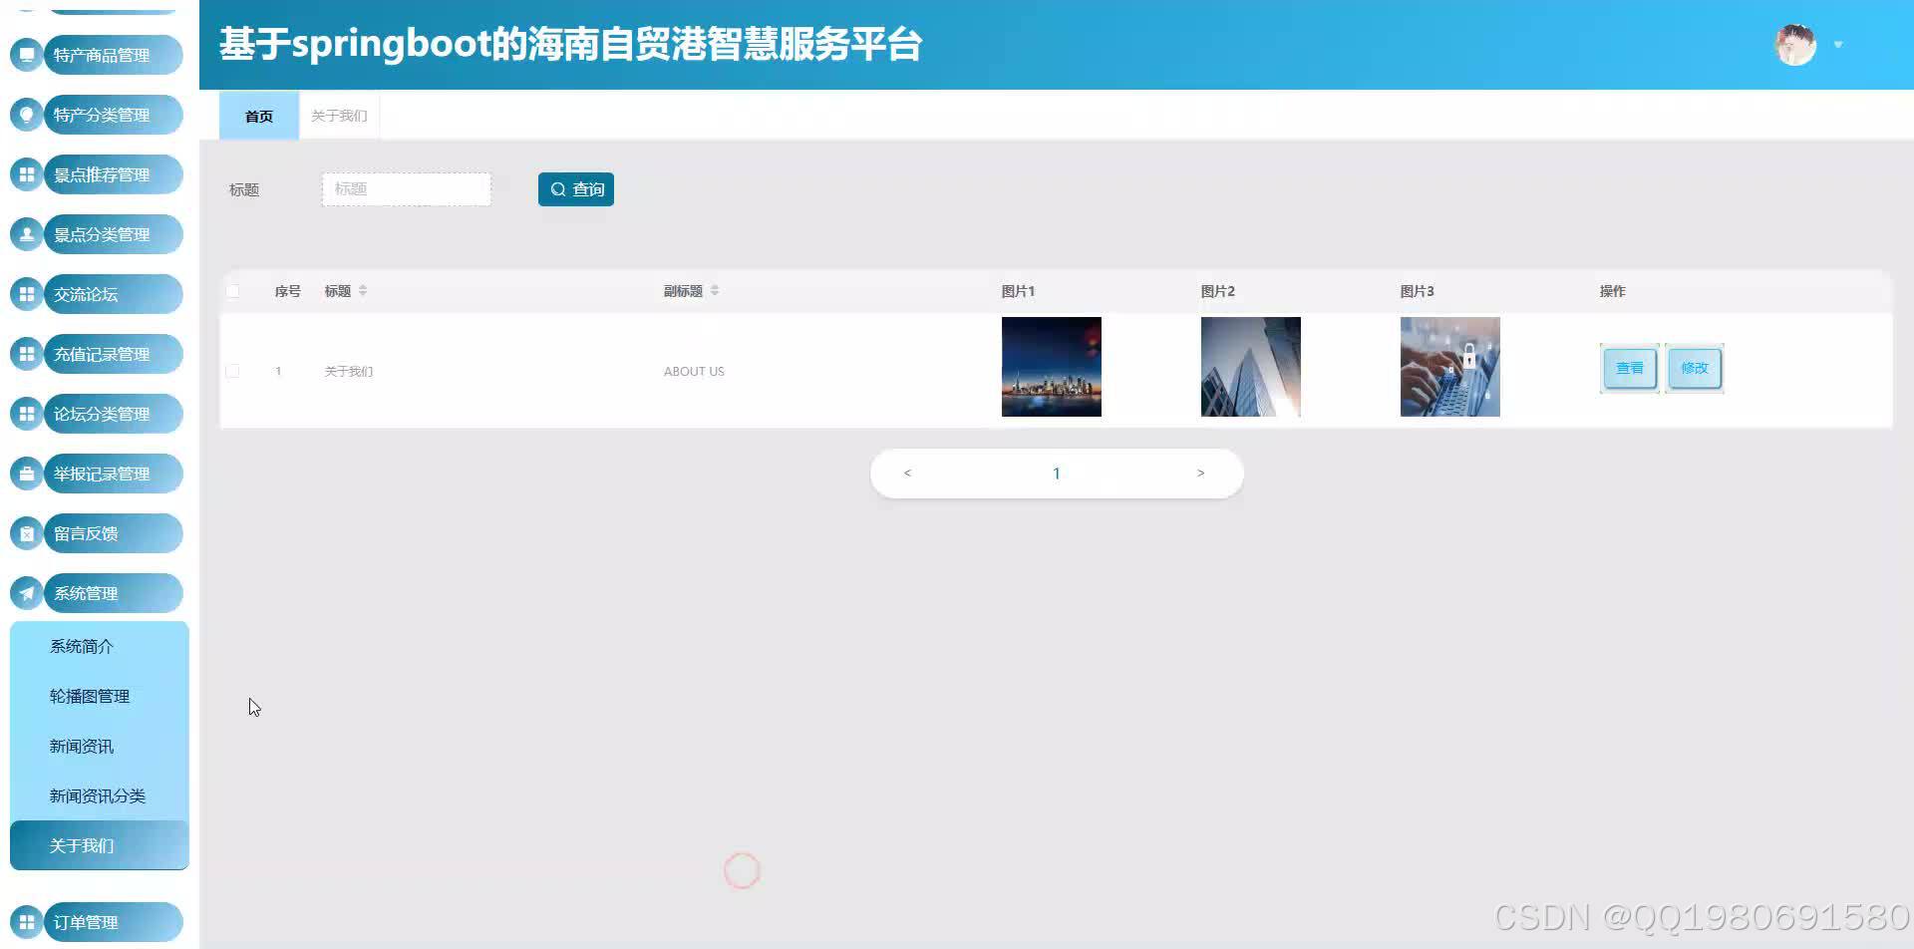Select 轮播图管理 from the sidebar menu
The width and height of the screenshot is (1914, 949).
point(89,695)
